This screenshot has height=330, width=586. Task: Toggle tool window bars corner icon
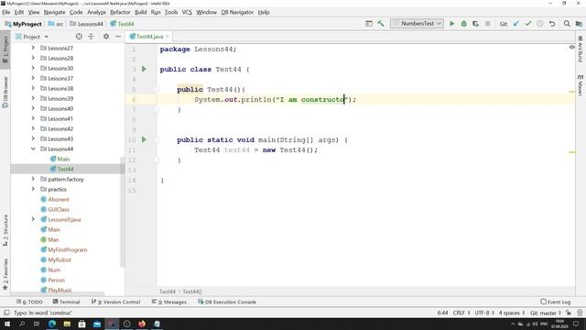coord(6,313)
